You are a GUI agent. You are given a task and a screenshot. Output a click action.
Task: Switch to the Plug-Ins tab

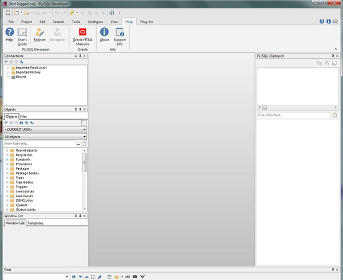tap(146, 22)
